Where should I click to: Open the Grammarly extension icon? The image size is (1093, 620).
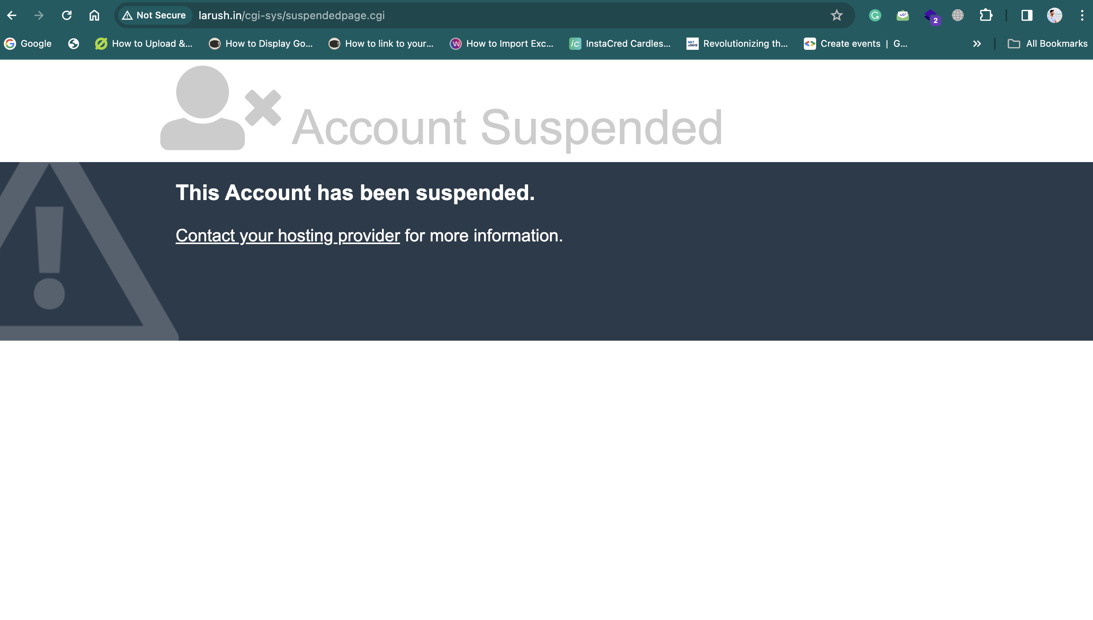(x=875, y=16)
